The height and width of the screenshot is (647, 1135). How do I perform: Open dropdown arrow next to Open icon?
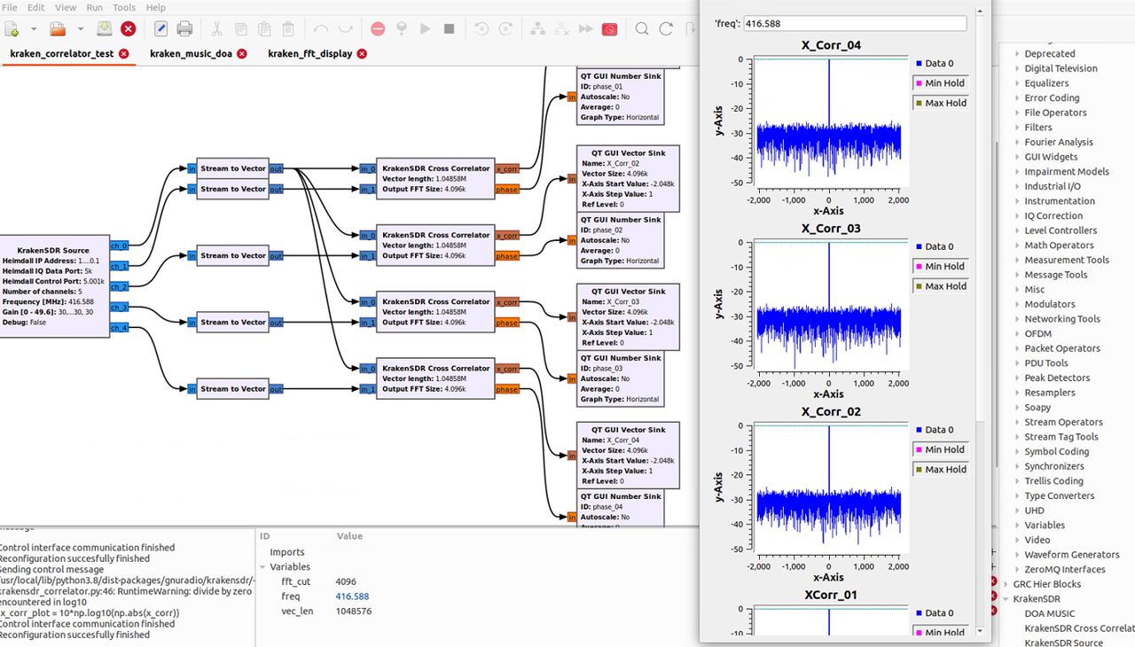80,29
